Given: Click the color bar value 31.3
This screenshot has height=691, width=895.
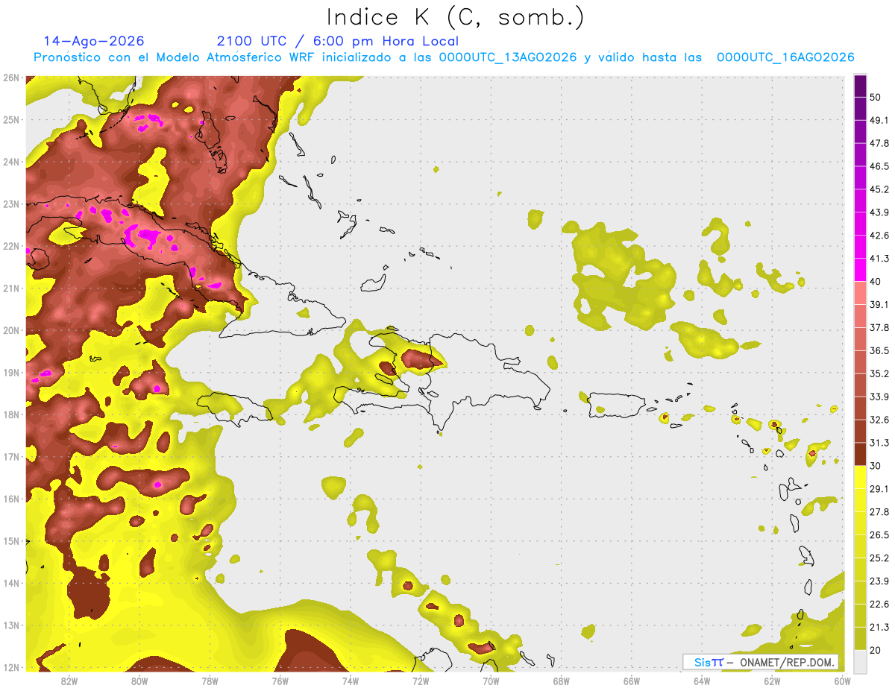Looking at the screenshot, I should [879, 443].
